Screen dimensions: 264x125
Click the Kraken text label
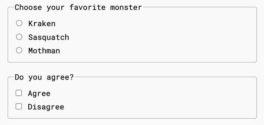42,23
